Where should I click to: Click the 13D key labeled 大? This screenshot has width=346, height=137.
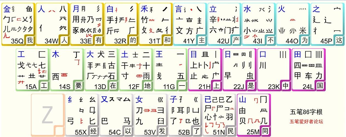pos(101,70)
